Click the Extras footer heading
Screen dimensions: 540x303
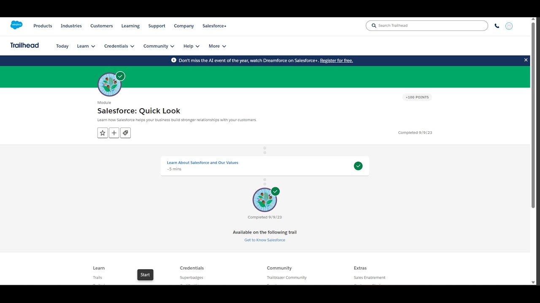coord(360,268)
